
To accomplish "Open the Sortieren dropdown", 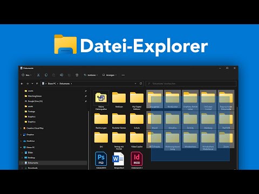I will (91, 75).
